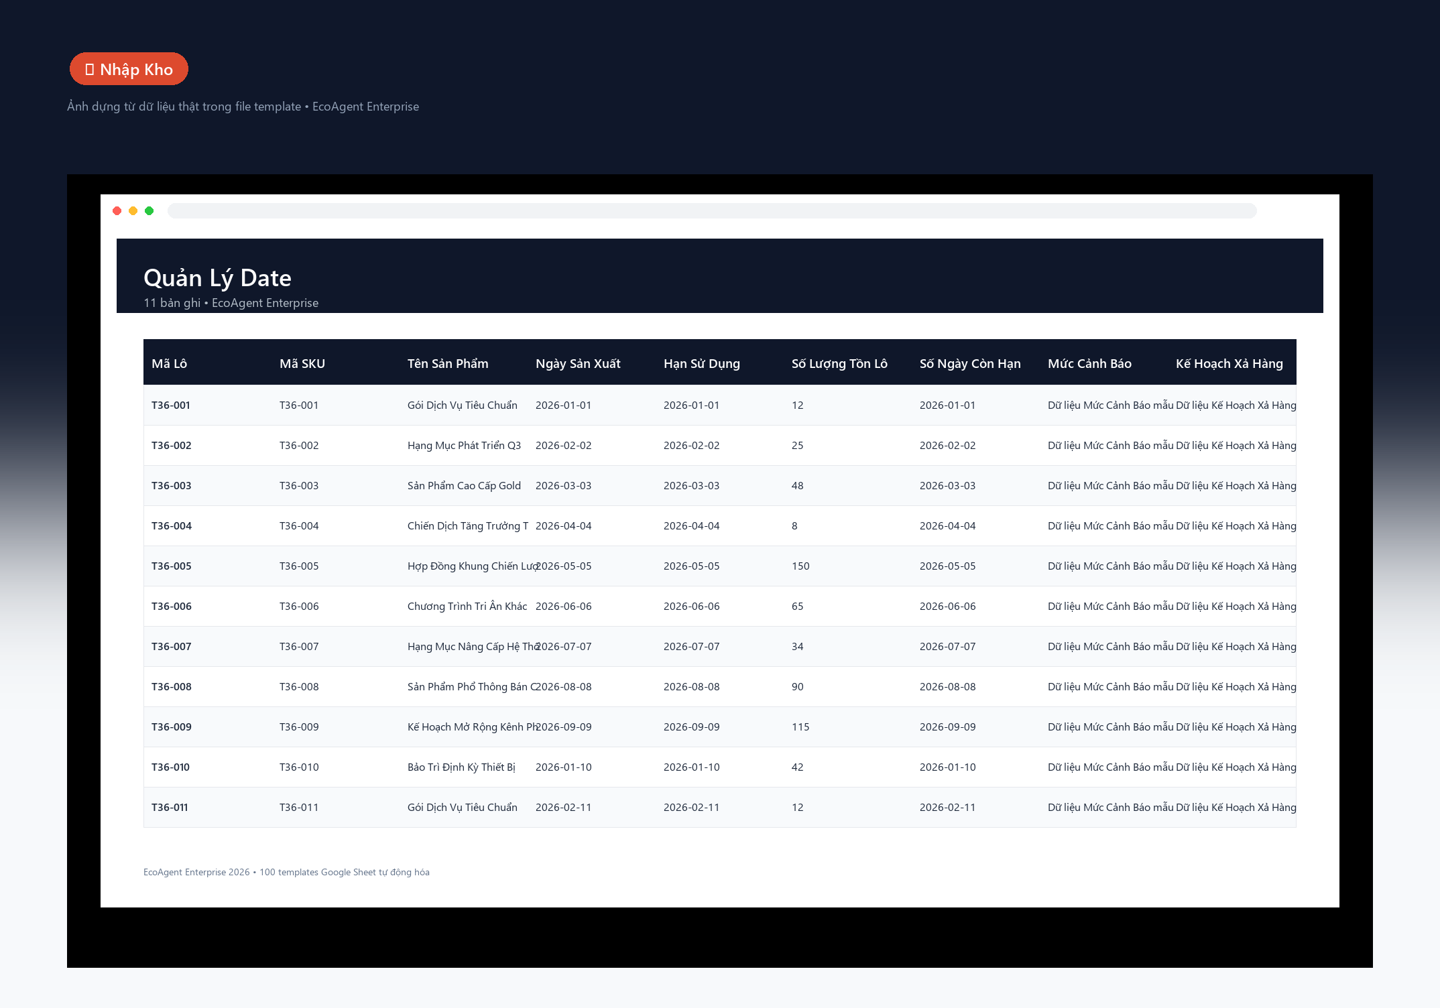The height and width of the screenshot is (1008, 1440).
Task: Click the Ngày Sản Xuất column header
Action: click(x=578, y=363)
